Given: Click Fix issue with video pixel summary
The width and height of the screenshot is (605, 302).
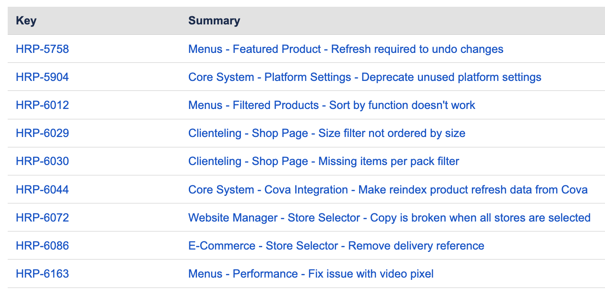Looking at the screenshot, I should pyautogui.click(x=311, y=274).
